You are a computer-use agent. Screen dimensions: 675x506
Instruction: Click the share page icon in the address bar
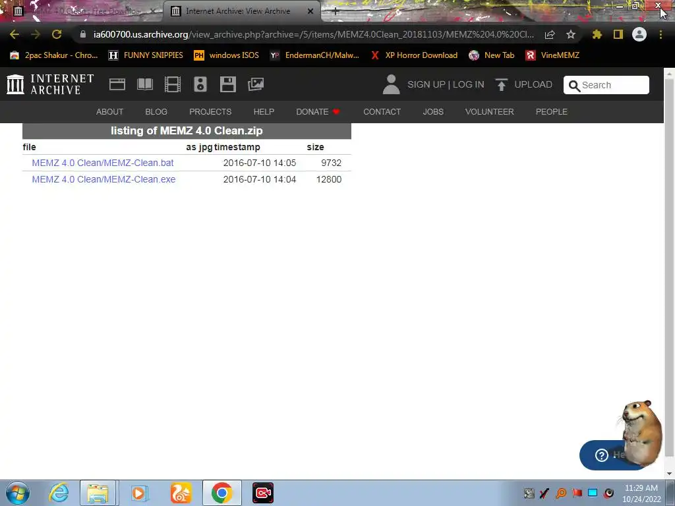550,34
